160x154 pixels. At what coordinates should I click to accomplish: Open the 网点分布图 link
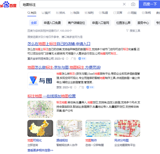[122, 140]
